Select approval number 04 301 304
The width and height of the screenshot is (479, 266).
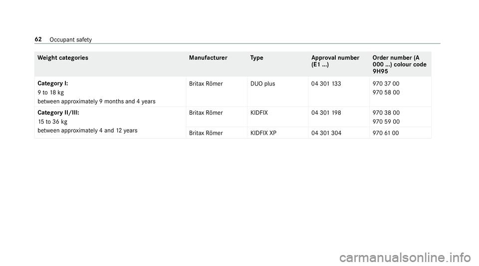326,133
